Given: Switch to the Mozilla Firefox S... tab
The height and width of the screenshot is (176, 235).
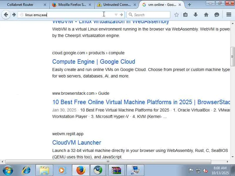Looking at the screenshot, I should [x=72, y=5].
